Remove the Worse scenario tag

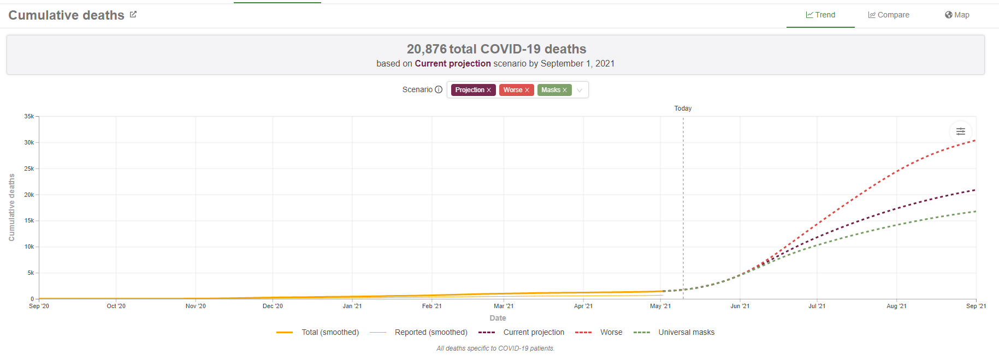tap(527, 91)
